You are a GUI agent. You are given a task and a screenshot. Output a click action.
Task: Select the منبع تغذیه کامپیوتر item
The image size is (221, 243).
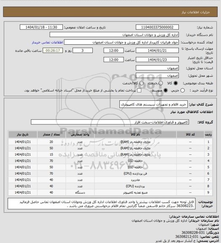(135, 192)
